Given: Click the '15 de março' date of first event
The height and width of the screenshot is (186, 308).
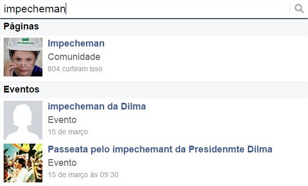Looking at the screenshot, I should [x=68, y=132].
